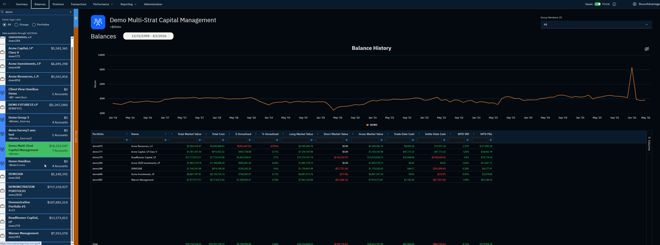Open filter icon for Name column
This screenshot has height=245, width=660.
click(165, 140)
